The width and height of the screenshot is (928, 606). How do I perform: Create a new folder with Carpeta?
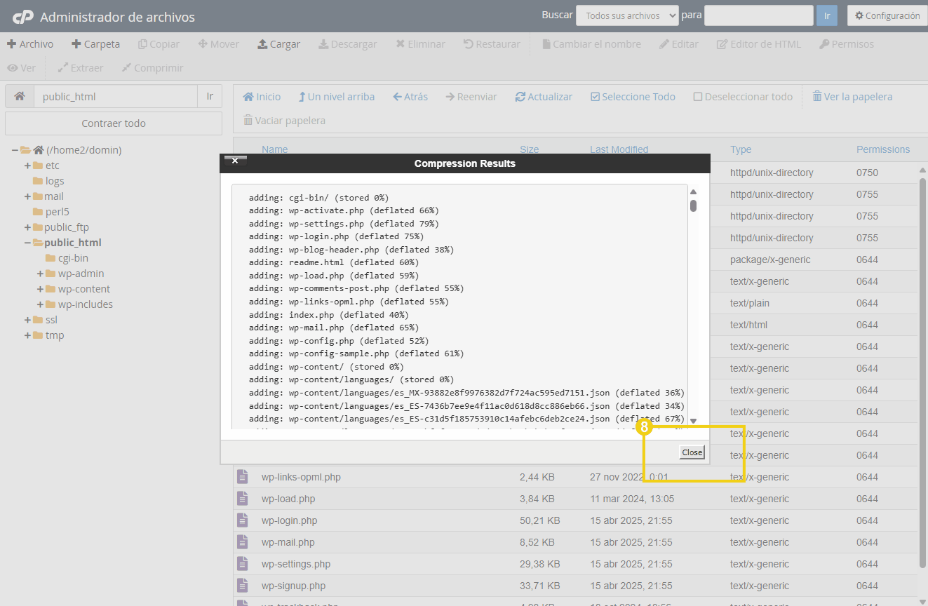pos(95,44)
